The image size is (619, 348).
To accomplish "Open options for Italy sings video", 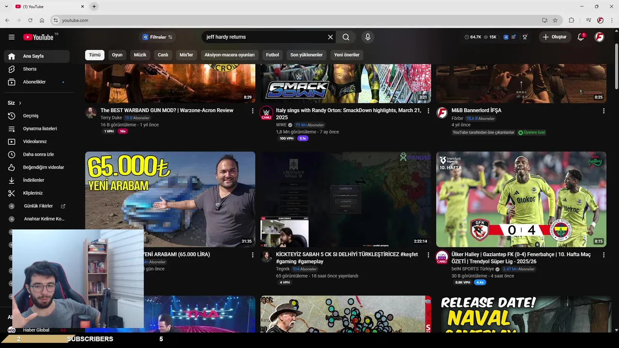I will (x=428, y=111).
